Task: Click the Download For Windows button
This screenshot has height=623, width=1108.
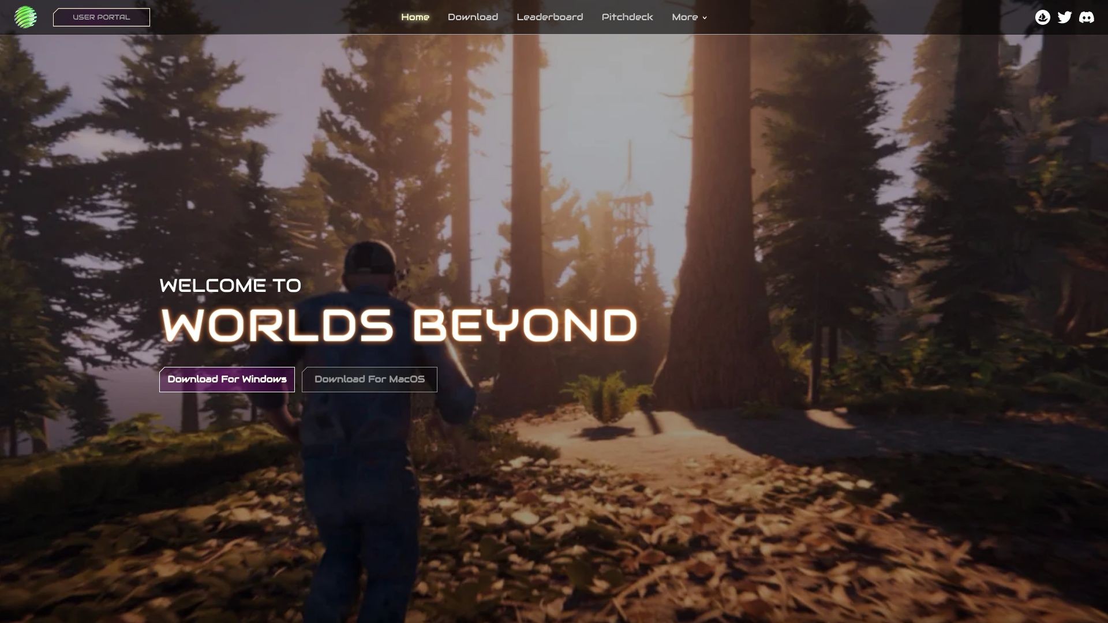Action: point(227,379)
